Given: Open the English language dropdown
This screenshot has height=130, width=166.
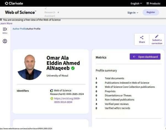Looking at the screenshot, I should tap(136, 3).
